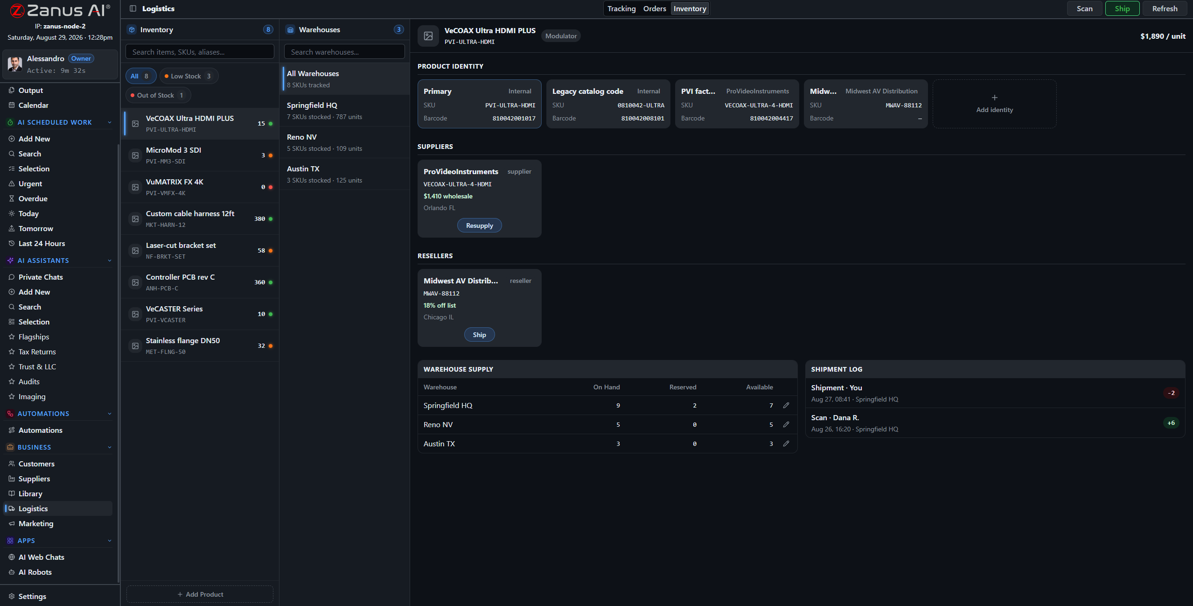Image resolution: width=1193 pixels, height=606 pixels.
Task: Open Urgent scheduled work list
Action: 58,183
